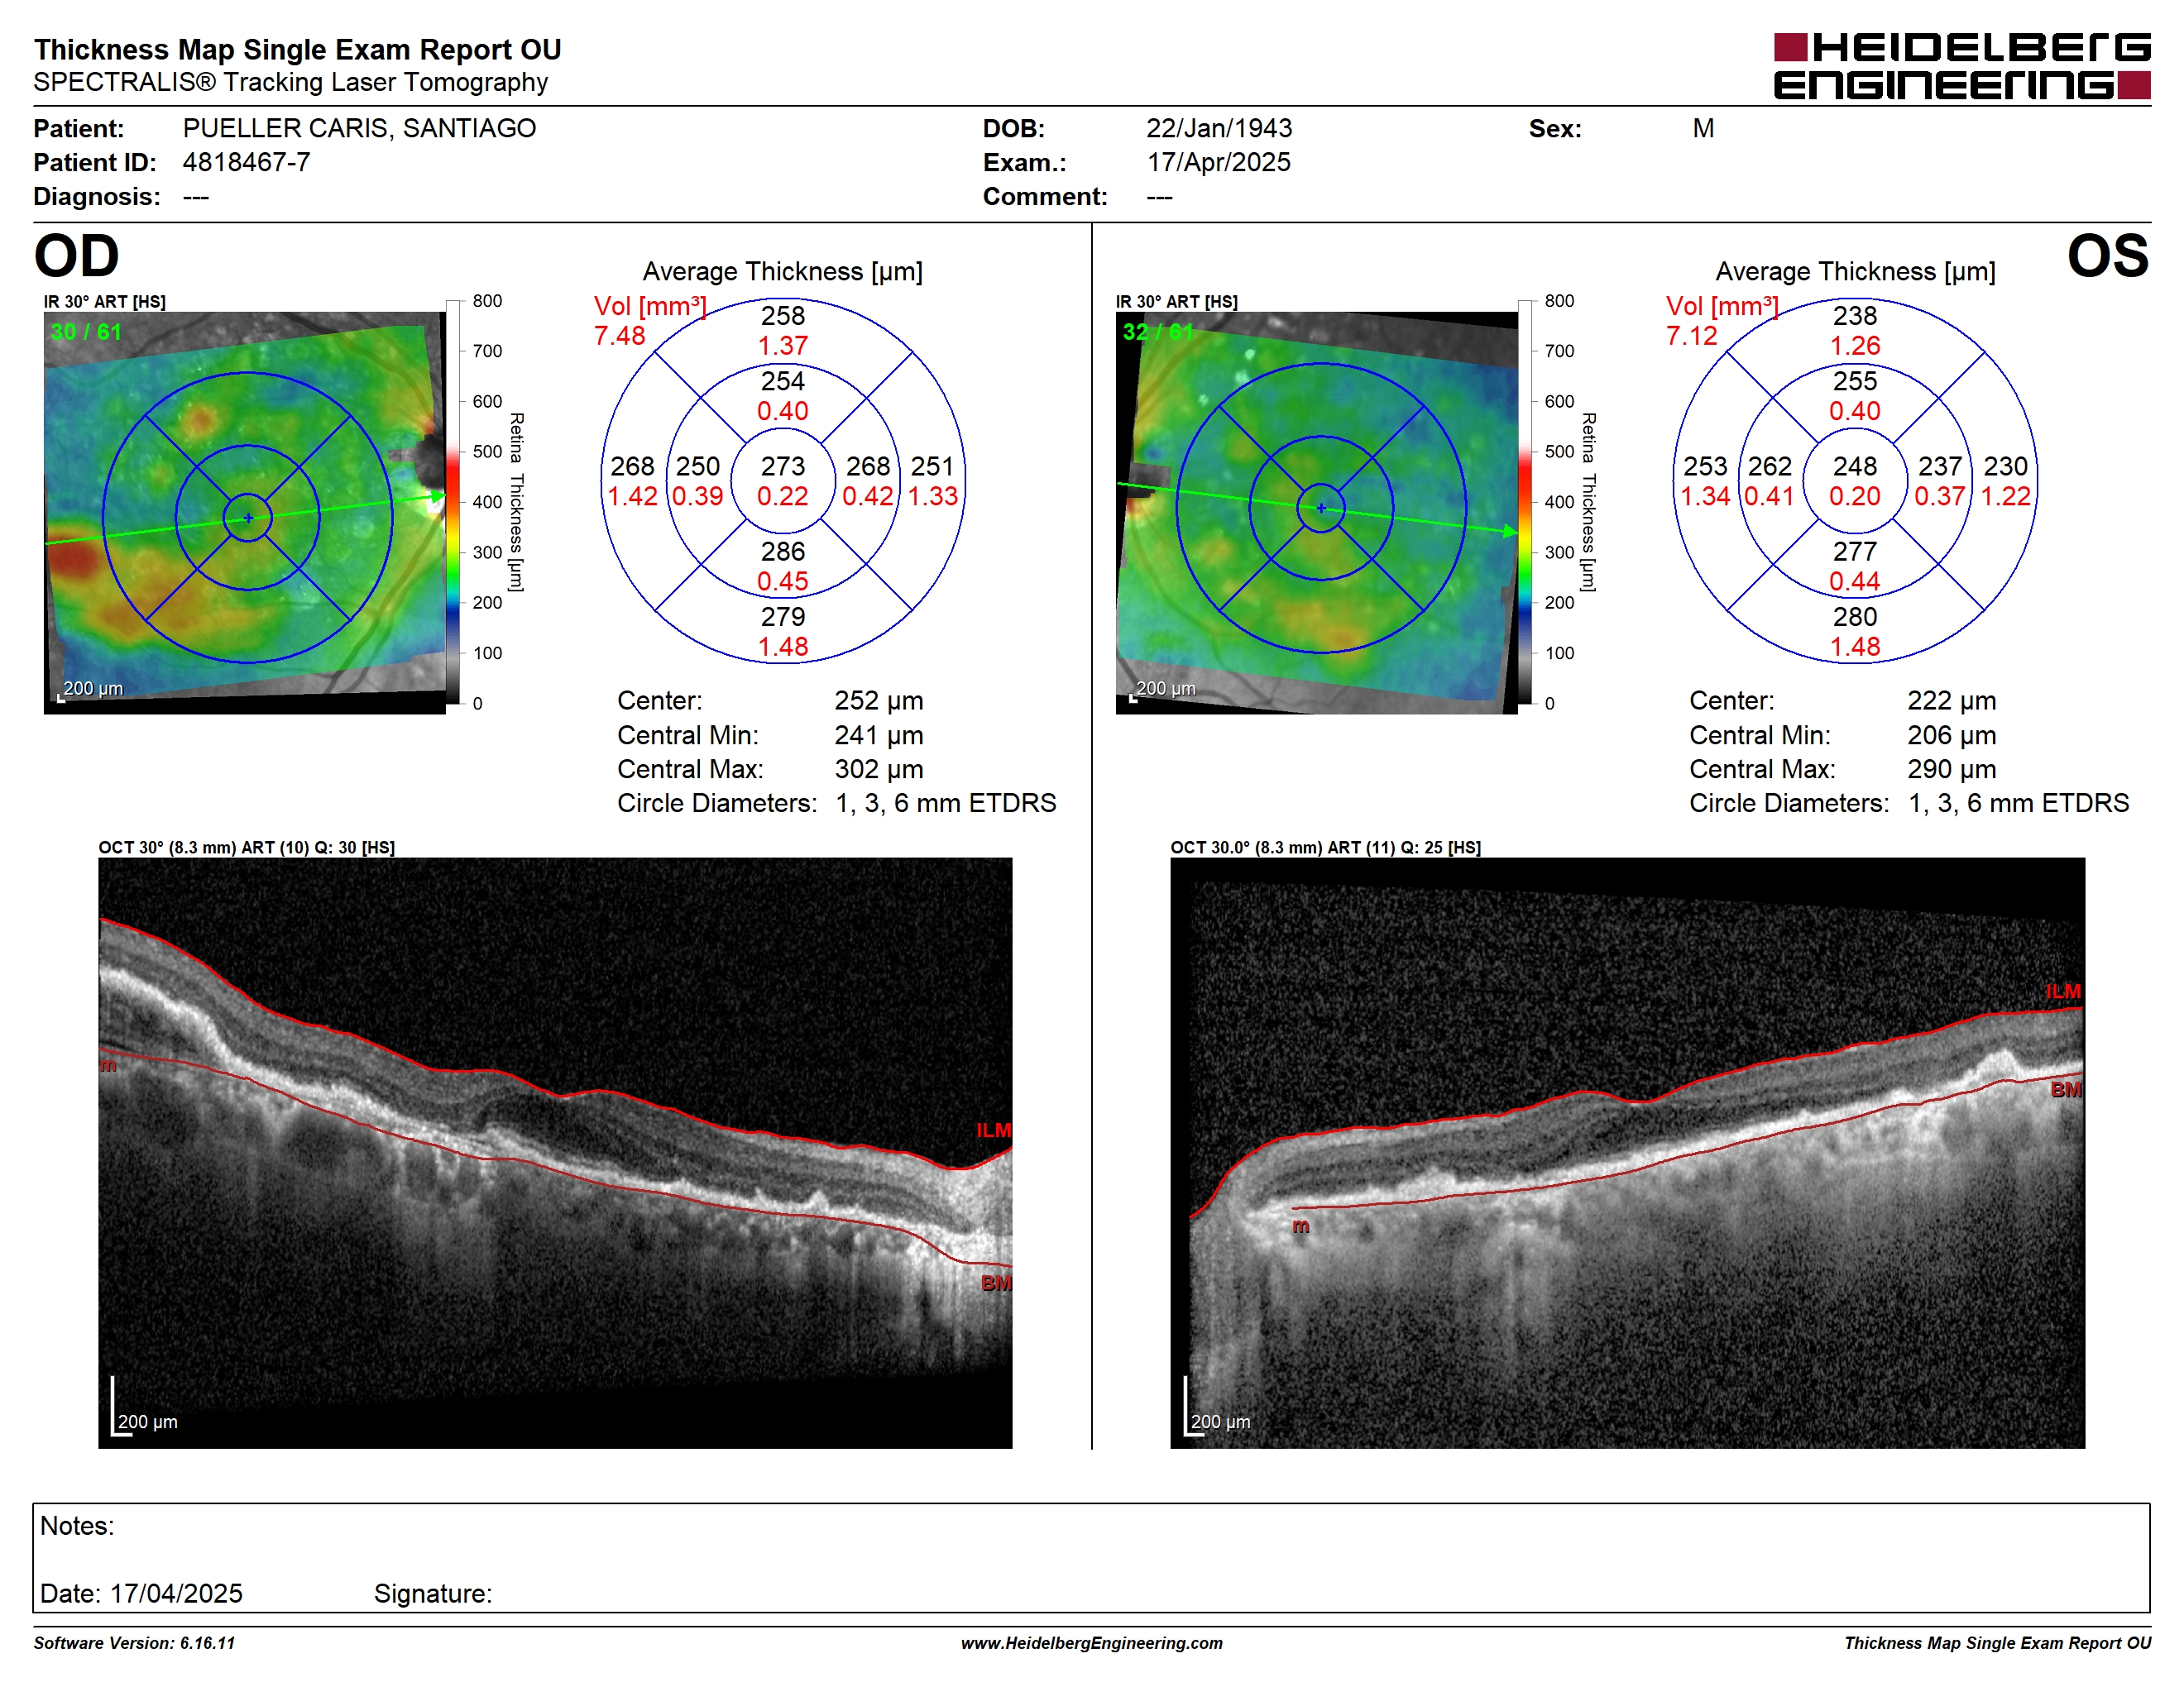
Task: Click Software Version: 6.16.11 footer text
Action: tap(134, 1643)
